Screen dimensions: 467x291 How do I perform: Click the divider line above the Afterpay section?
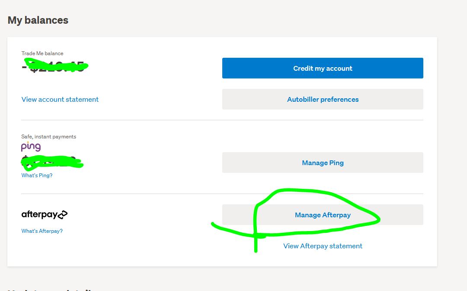[x=130, y=194]
